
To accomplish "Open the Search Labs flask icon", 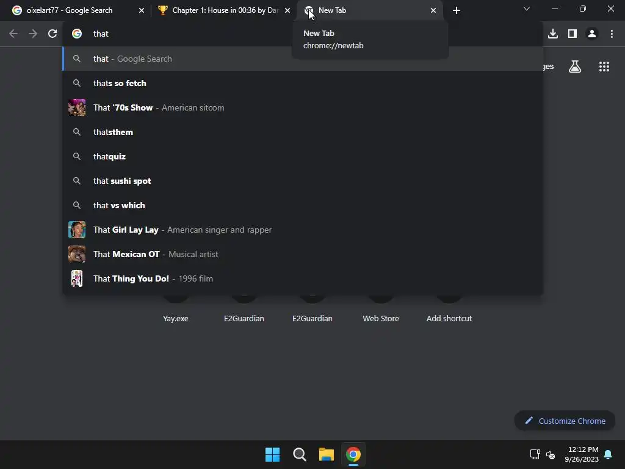I will click(575, 67).
